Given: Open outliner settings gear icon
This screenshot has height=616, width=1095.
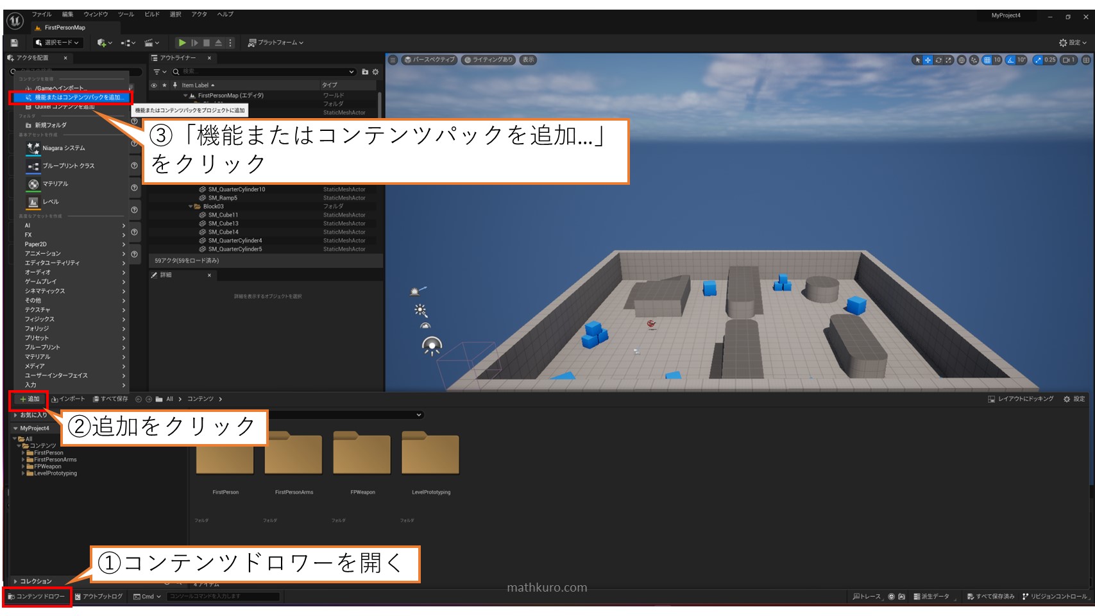Looking at the screenshot, I should click(x=376, y=72).
